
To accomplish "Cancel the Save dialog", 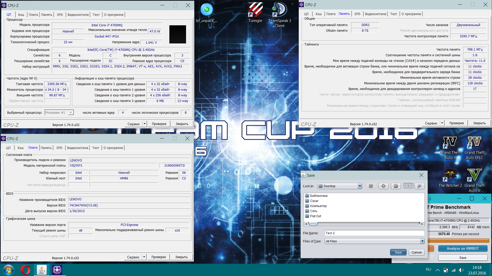I will tap(416, 252).
